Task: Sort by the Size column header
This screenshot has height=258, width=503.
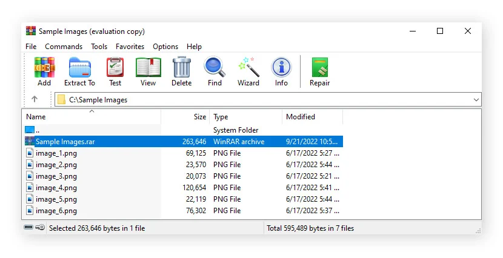Action: [x=185, y=117]
